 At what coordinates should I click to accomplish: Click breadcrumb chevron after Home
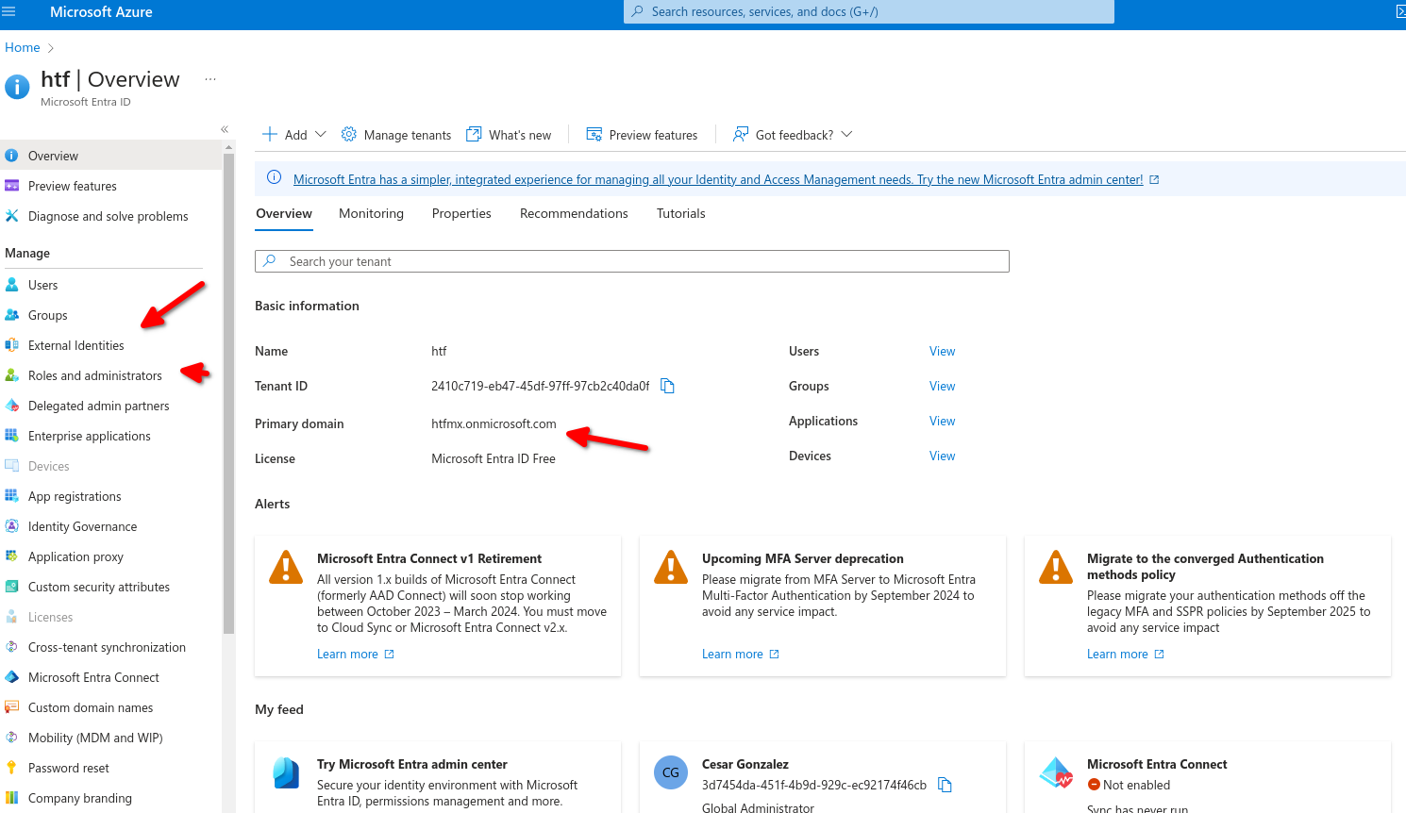click(x=51, y=48)
